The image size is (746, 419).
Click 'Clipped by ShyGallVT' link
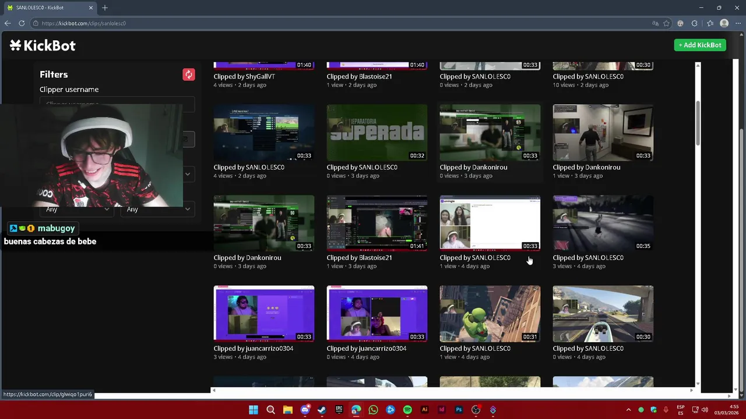[x=244, y=76]
